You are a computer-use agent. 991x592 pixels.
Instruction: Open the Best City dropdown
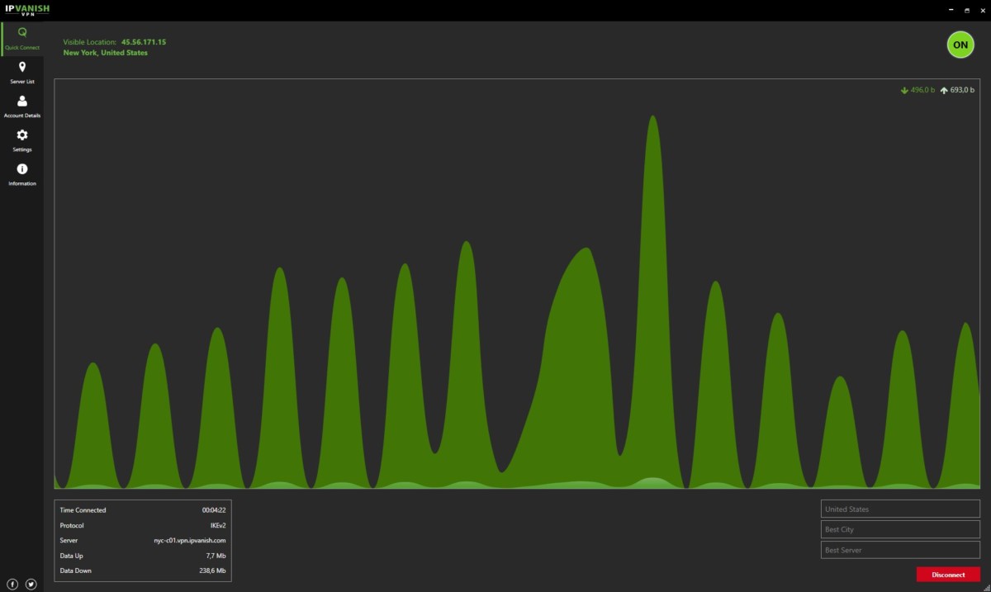(900, 529)
